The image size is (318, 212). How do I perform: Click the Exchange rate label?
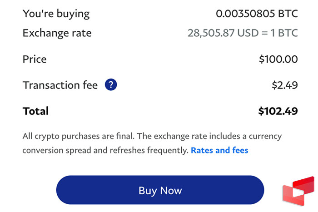[57, 33]
